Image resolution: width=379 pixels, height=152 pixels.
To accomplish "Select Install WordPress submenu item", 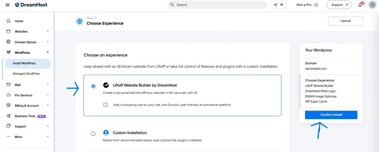I will click(28, 63).
